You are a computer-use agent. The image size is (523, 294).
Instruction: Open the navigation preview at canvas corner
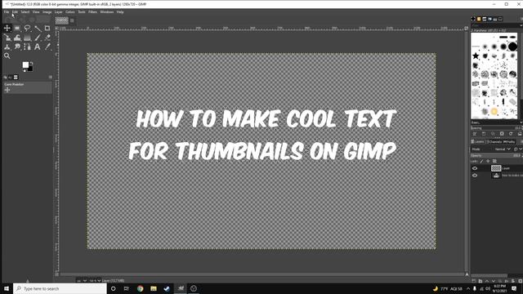(467, 274)
